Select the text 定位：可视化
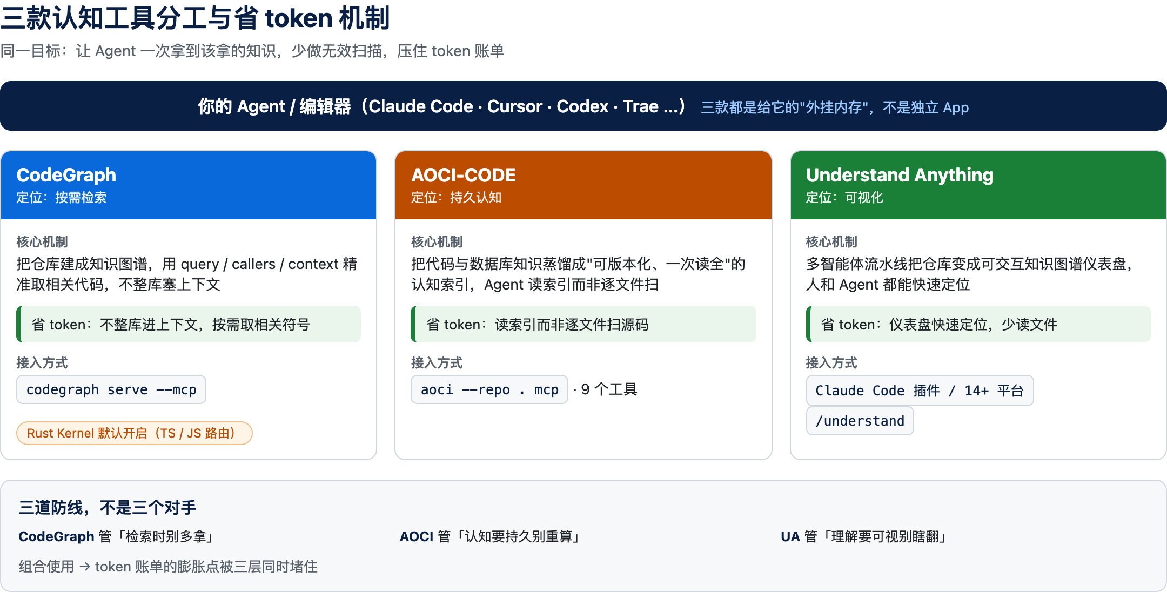 844,198
